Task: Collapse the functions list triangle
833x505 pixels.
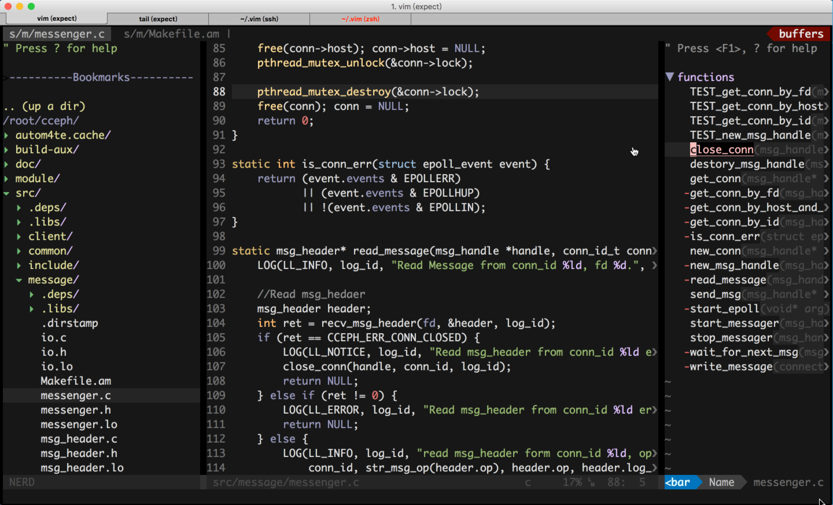Action: [671, 77]
